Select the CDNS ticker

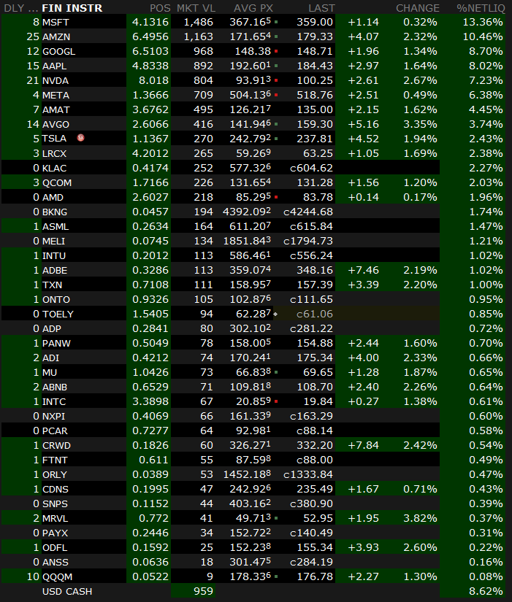point(55,489)
